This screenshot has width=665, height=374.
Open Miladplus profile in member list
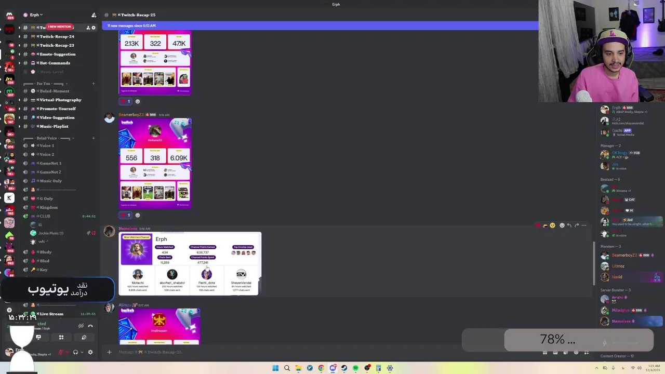(631, 310)
